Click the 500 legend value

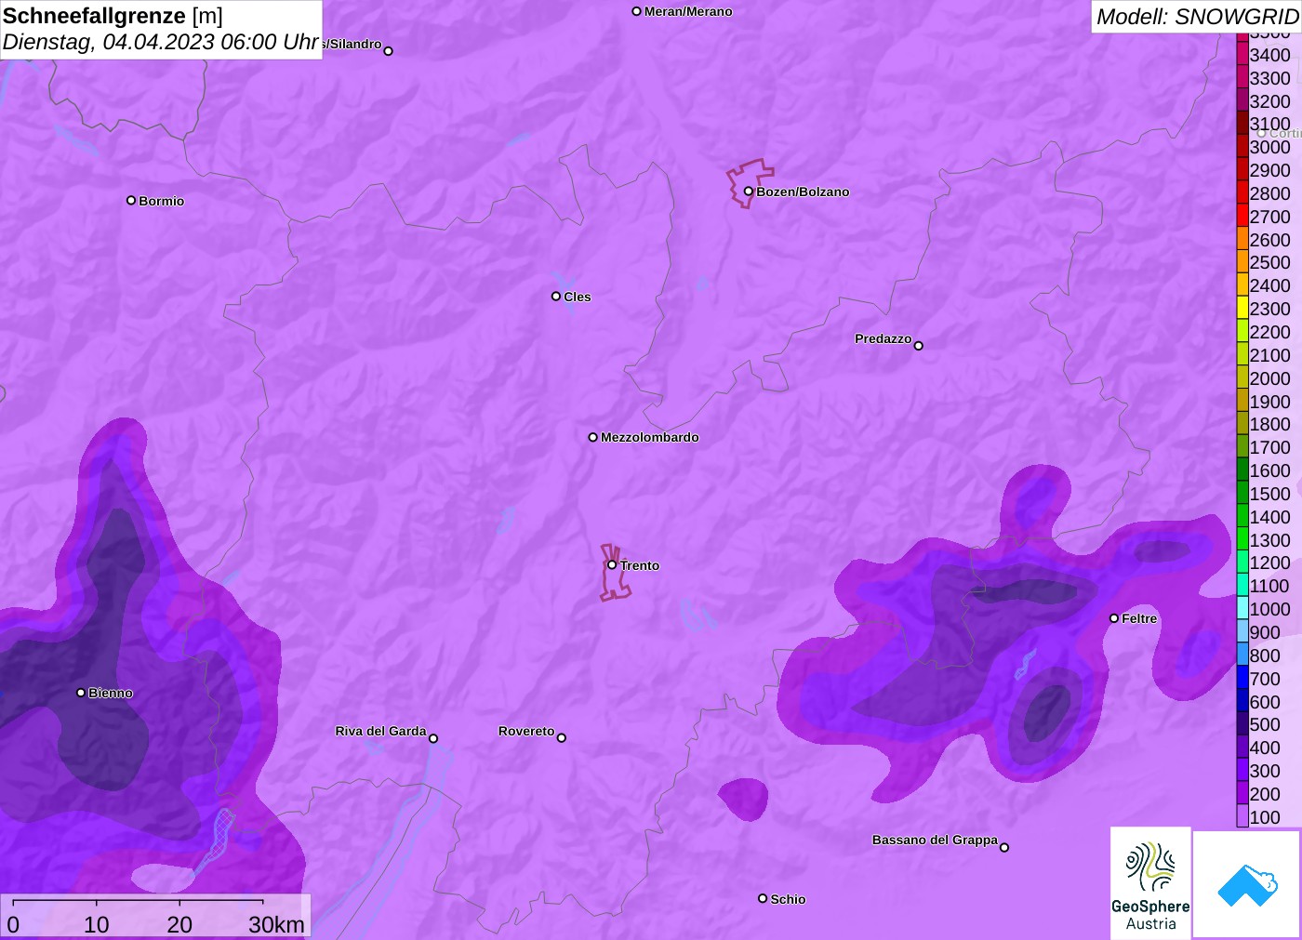coord(1265,724)
